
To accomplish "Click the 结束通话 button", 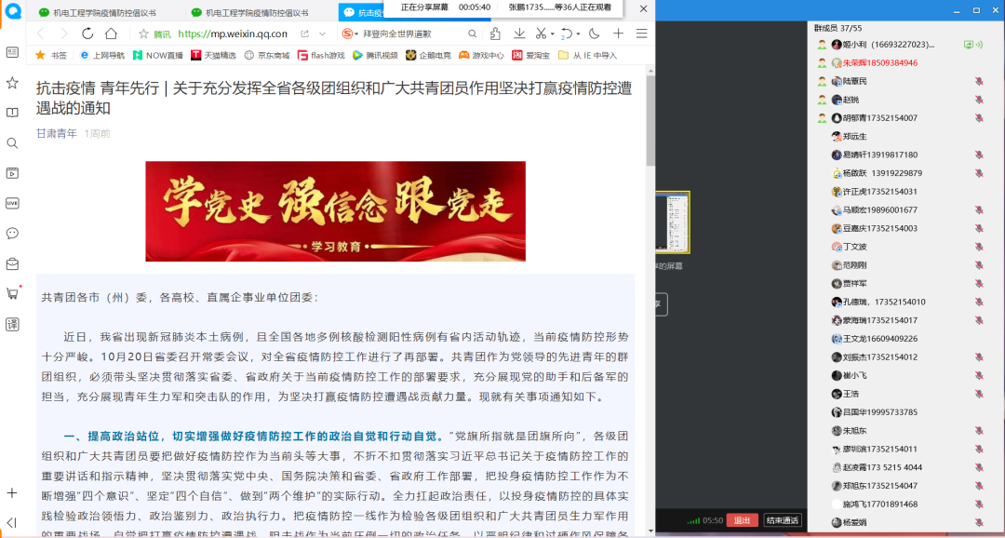I will click(x=782, y=520).
